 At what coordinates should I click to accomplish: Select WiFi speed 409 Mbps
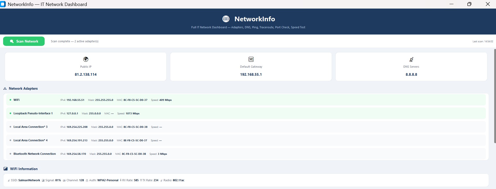click(165, 100)
